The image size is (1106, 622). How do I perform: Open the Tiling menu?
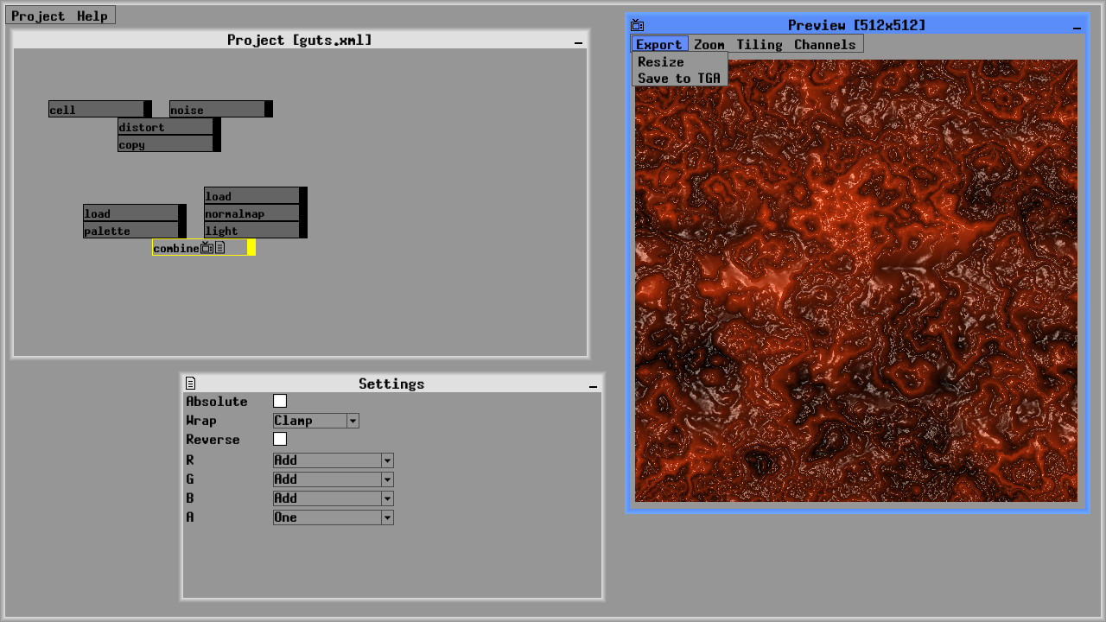tap(759, 44)
